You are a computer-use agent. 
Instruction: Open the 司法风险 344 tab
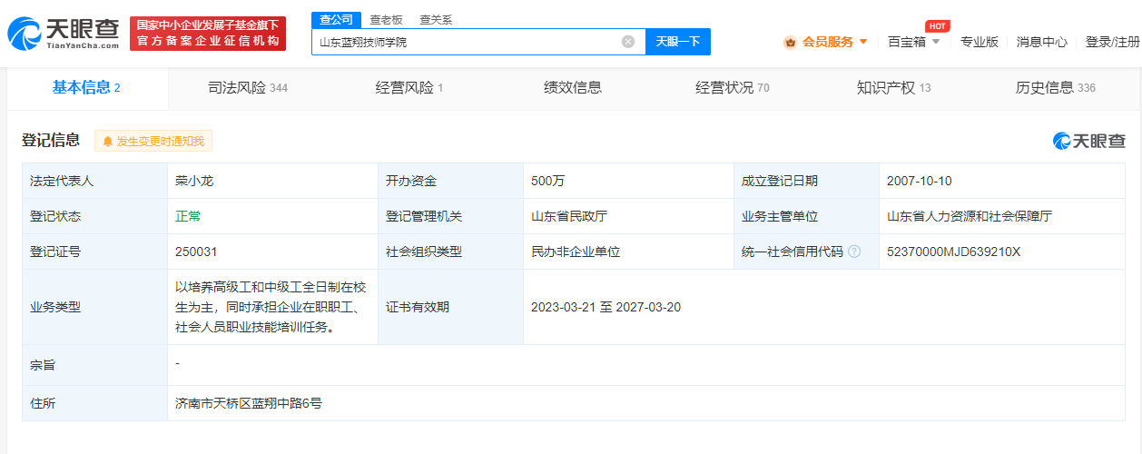(248, 88)
